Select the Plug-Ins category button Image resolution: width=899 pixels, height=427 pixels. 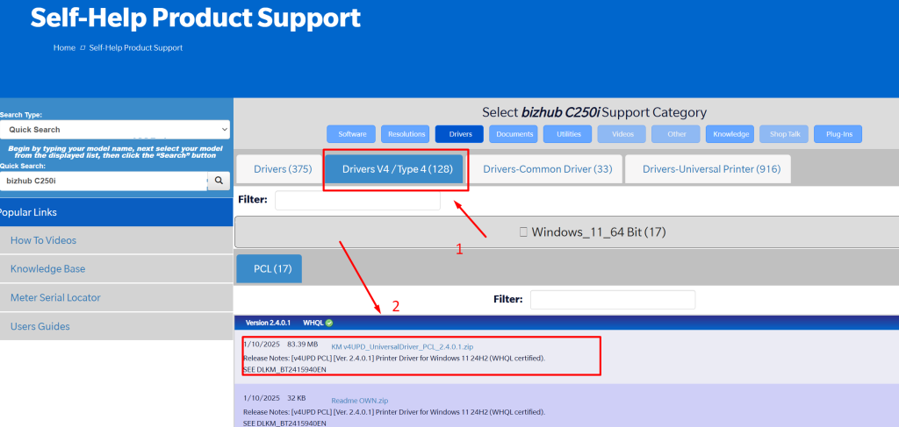[x=838, y=134]
